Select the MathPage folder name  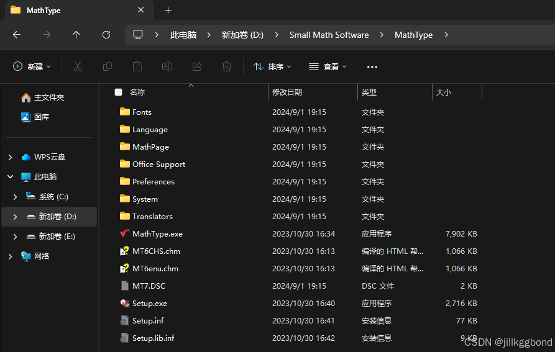pos(150,147)
